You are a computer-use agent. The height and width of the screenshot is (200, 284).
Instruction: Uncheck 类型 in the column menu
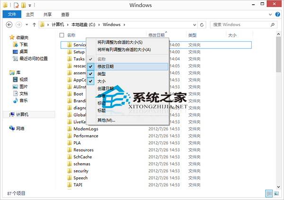pyautogui.click(x=127, y=74)
